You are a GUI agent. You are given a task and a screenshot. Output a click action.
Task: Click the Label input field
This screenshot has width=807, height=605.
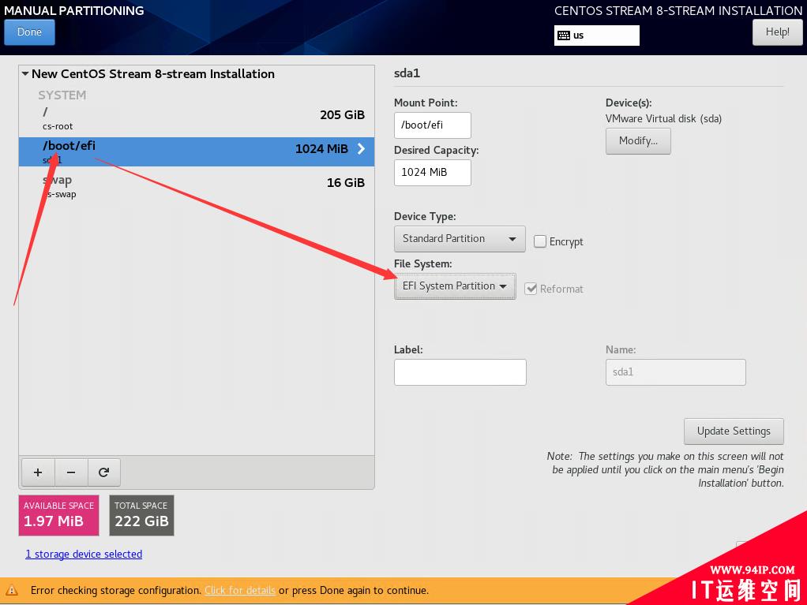tap(460, 372)
